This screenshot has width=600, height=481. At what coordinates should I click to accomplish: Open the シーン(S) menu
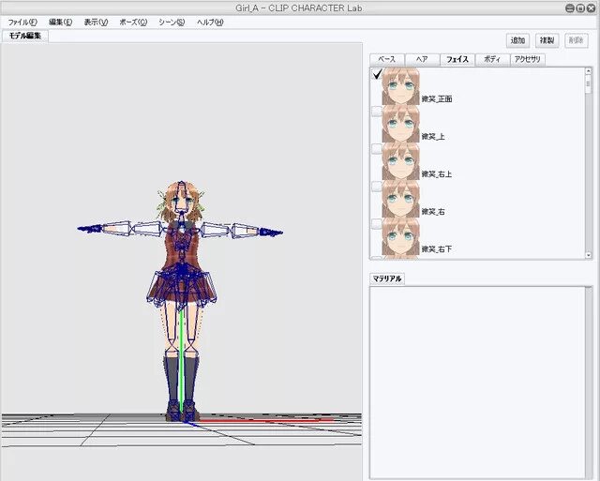pos(172,23)
